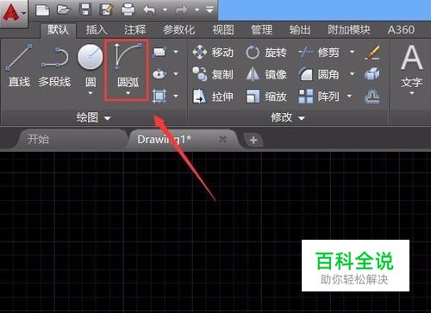Viewport: 431px width, 313px height.
Task: Add a new drawing tab with plus button
Action: click(253, 141)
